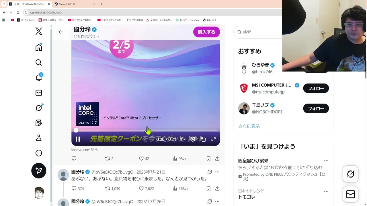Open 新しいタブ bookmark
The image size is (367, 206).
point(209,20)
